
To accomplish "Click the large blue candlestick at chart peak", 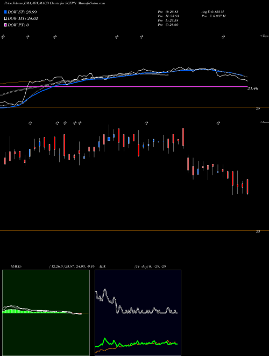I will click(x=109, y=139).
